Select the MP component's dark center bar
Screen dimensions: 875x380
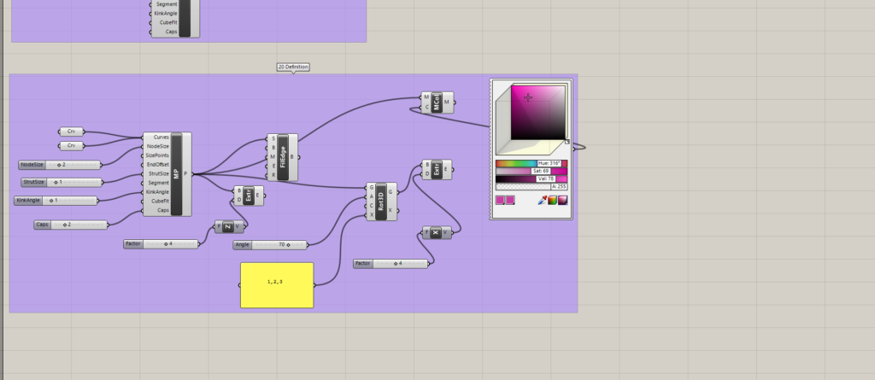coord(176,174)
